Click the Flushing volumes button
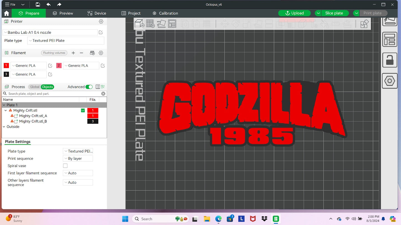Viewport: 401px width, 225px height. (54, 53)
